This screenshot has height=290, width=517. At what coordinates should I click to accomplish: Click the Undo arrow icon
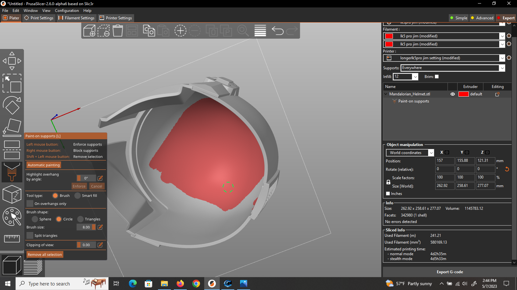click(278, 31)
